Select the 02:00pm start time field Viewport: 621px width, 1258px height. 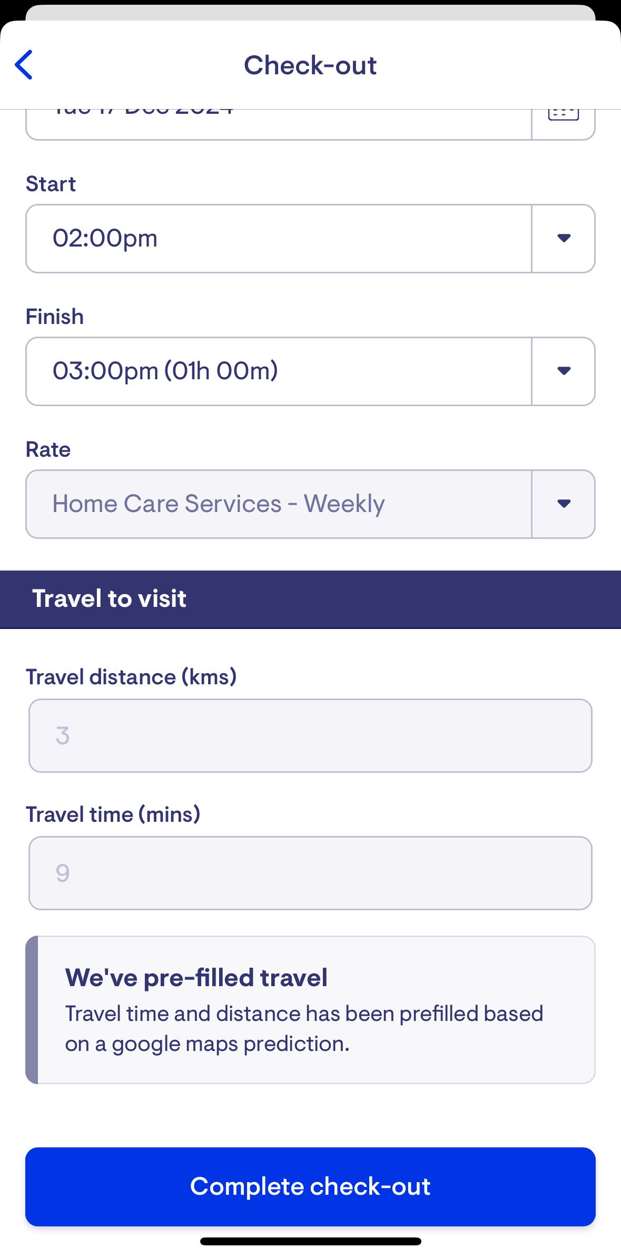[278, 238]
